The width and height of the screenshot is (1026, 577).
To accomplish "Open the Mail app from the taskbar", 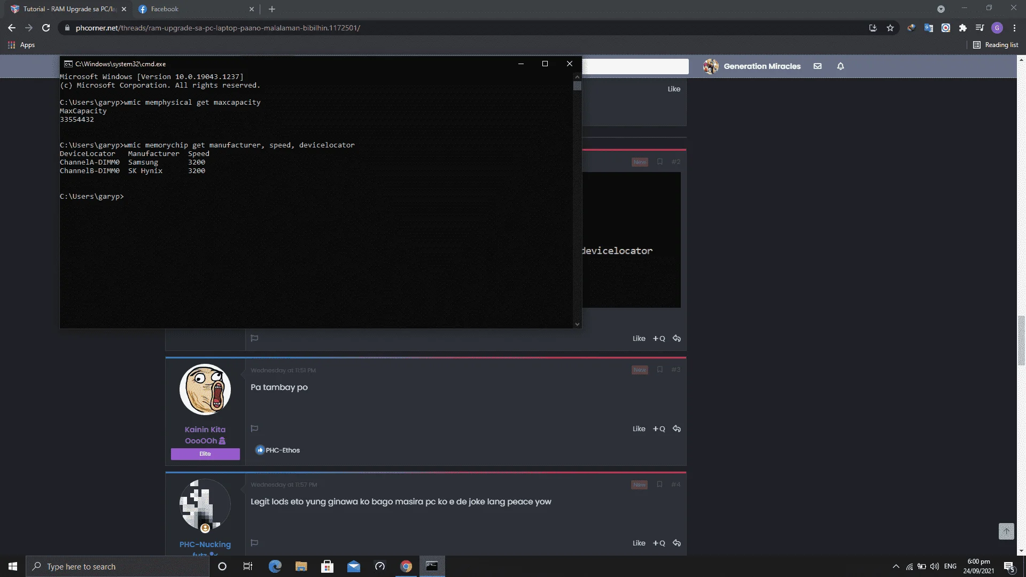I will pyautogui.click(x=353, y=566).
